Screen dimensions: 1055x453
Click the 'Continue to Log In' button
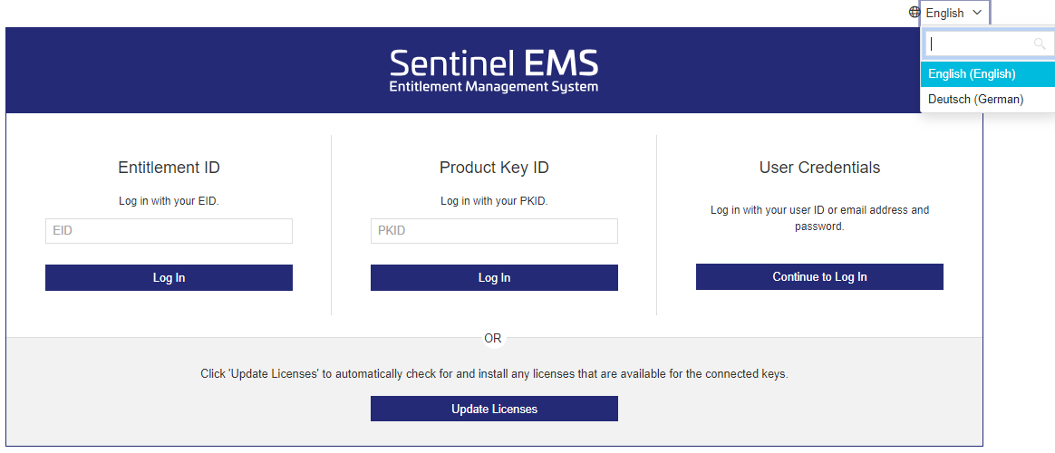tap(819, 277)
